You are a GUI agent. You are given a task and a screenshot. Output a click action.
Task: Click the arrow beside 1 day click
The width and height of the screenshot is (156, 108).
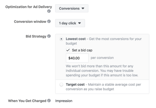click(79, 23)
